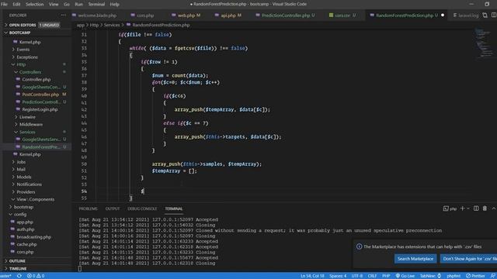
Task: Open the DEBUG CONSOLE panel tab
Action: [142, 208]
